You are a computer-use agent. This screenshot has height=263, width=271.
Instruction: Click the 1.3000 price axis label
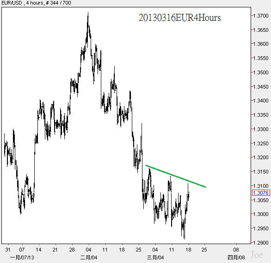(x=261, y=214)
